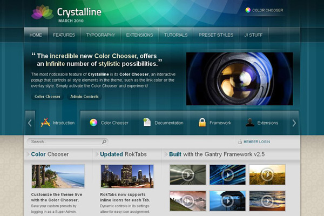Screen dimensions: 324x216
Task: Click the lock icon beside Member Login
Action: click(x=240, y=142)
